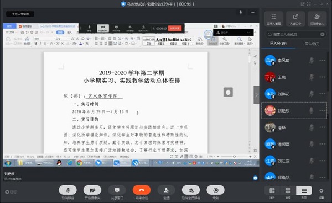Open more options for 刘伟花
332x203 pixels.
coord(323,94)
